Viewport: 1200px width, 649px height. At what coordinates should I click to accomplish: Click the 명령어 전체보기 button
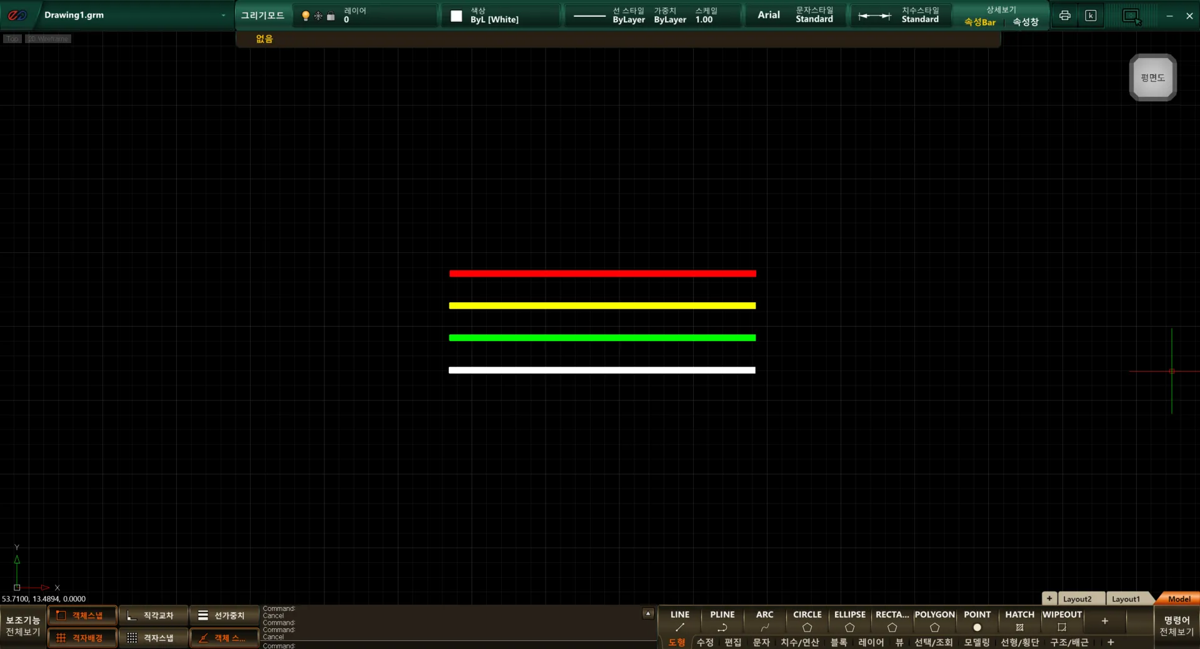pos(1176,626)
